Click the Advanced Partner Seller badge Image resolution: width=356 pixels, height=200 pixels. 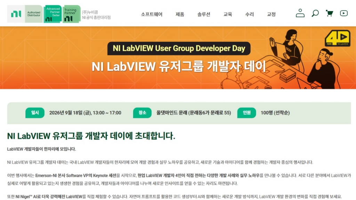(x=52, y=14)
